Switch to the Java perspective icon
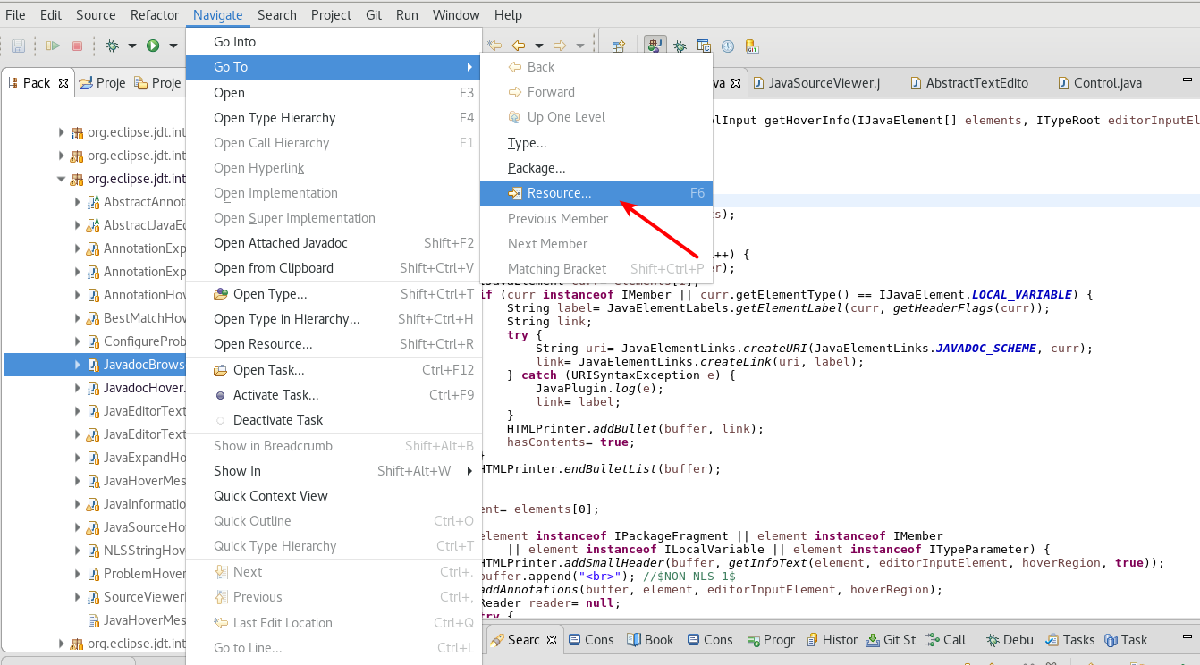Image resolution: width=1200 pixels, height=665 pixels. pyautogui.click(x=655, y=46)
